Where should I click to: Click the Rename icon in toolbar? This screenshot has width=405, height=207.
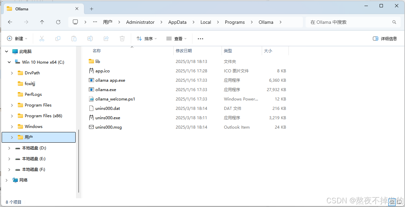90,39
